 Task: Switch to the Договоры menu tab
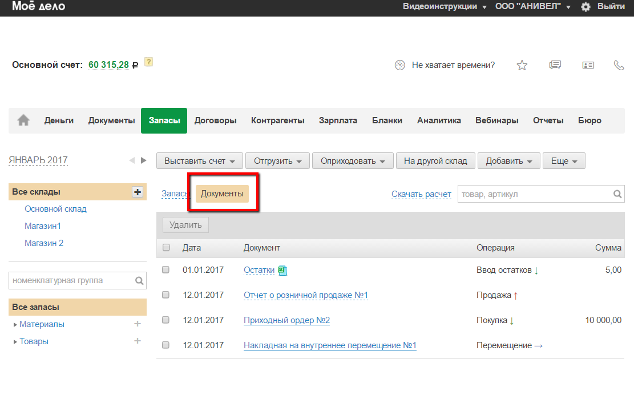[x=215, y=120]
